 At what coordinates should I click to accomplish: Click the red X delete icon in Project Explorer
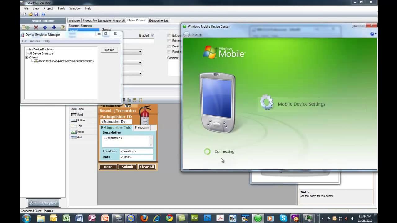(36, 28)
